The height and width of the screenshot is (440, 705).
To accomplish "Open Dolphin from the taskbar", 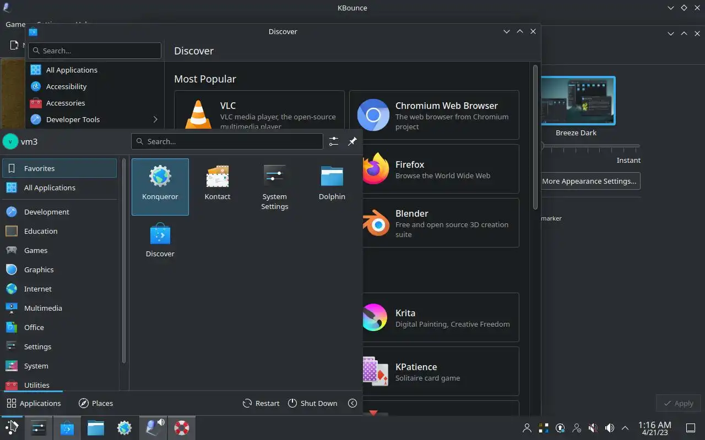I will 96,427.
